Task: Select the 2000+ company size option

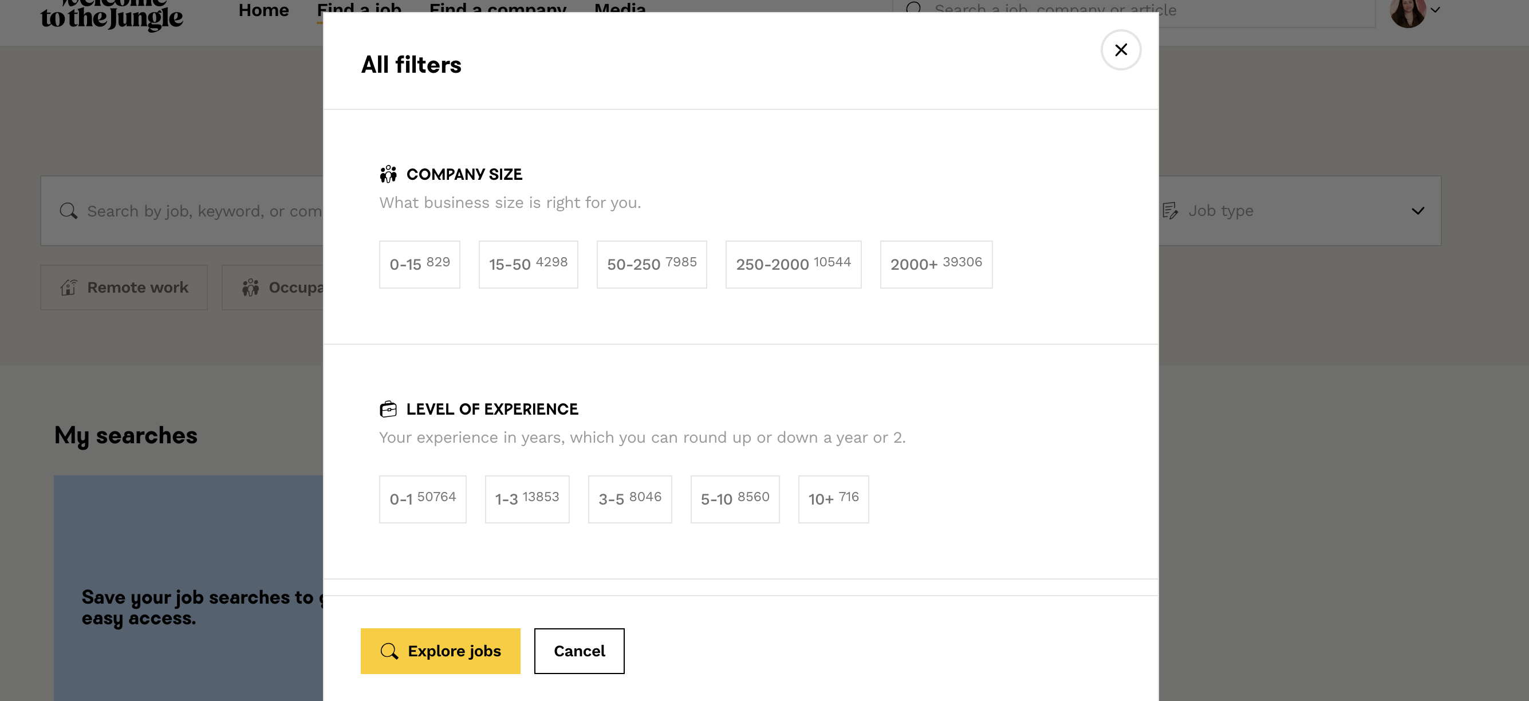Action: (x=936, y=264)
